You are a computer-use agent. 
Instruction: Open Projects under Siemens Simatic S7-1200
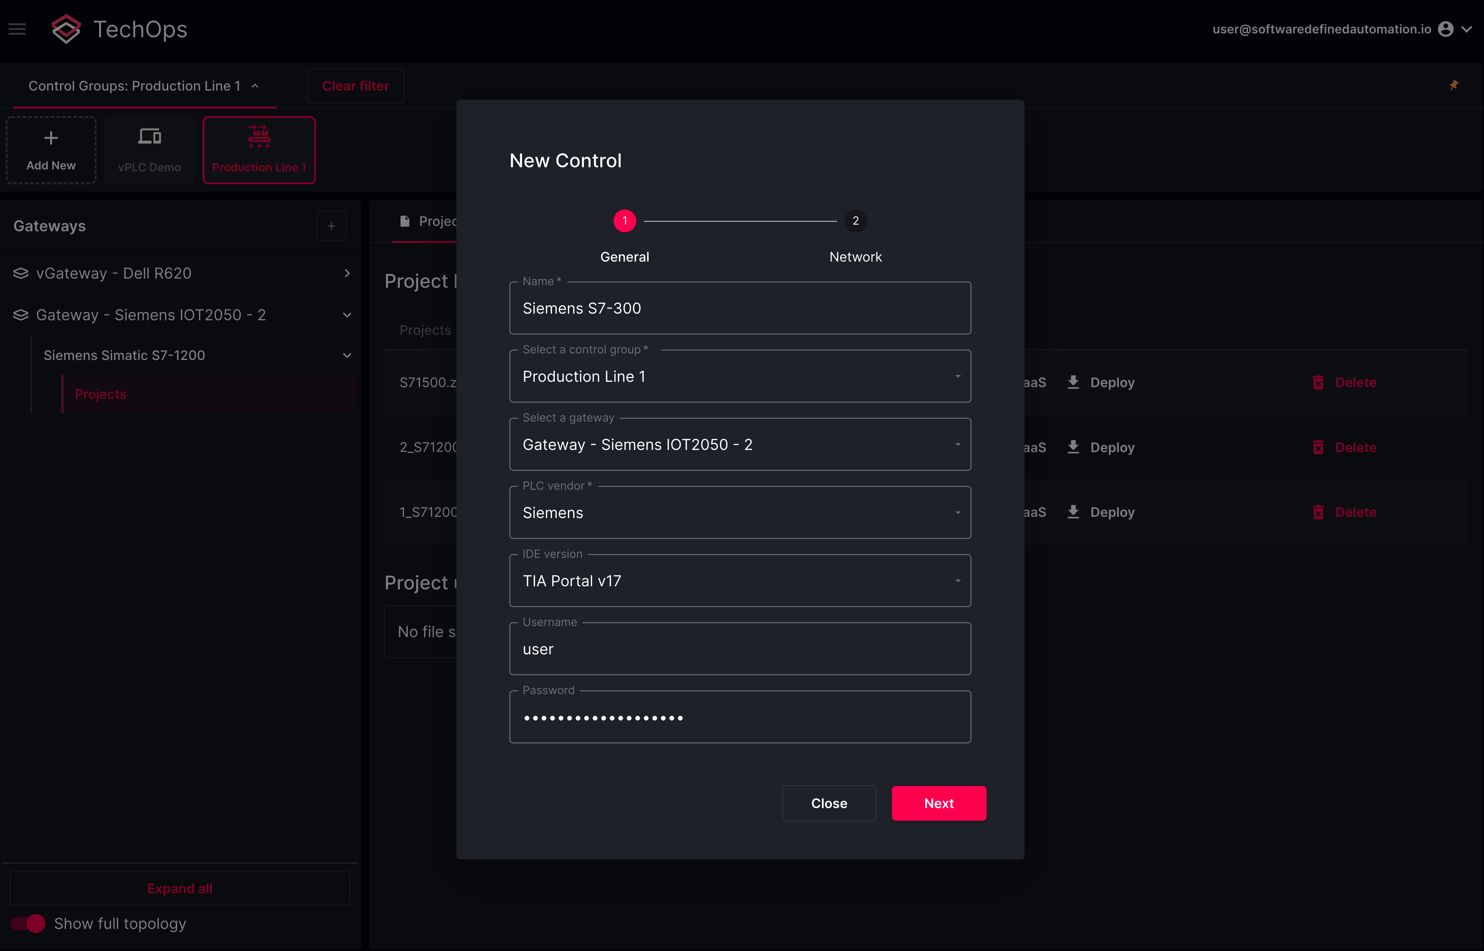point(101,394)
